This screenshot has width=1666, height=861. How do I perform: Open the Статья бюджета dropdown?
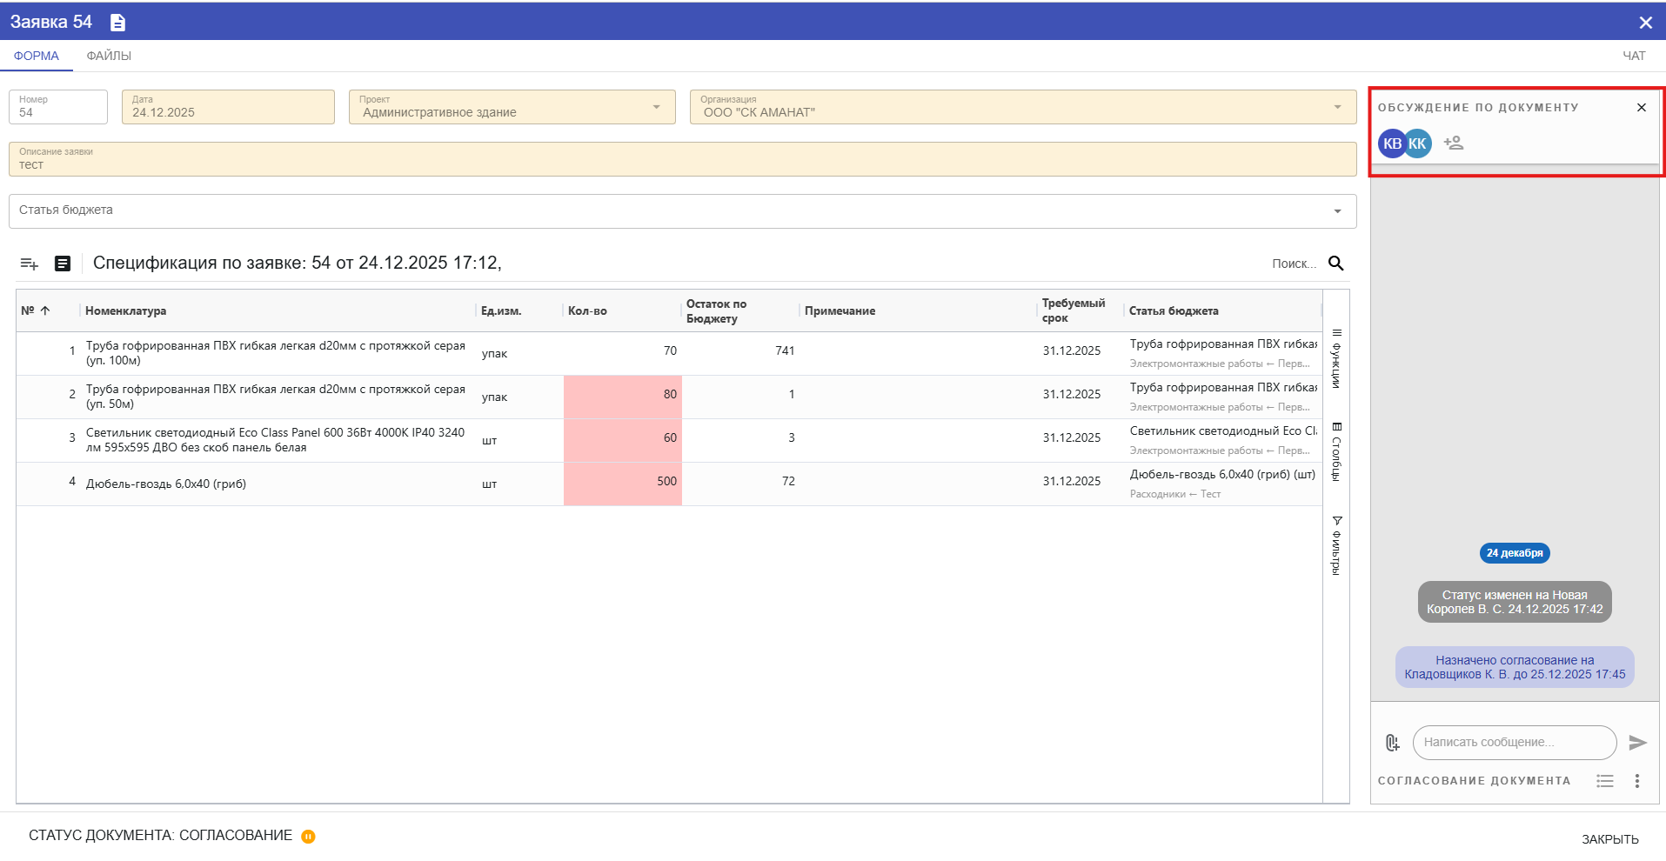pos(1337,211)
